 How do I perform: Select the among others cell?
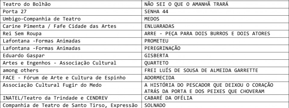point(71,70)
